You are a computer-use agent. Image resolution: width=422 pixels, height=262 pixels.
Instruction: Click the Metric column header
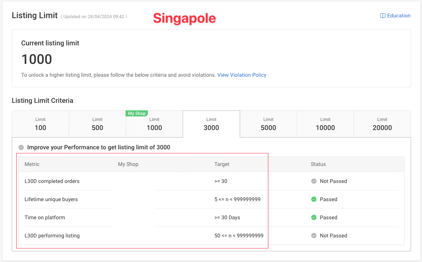click(x=32, y=164)
